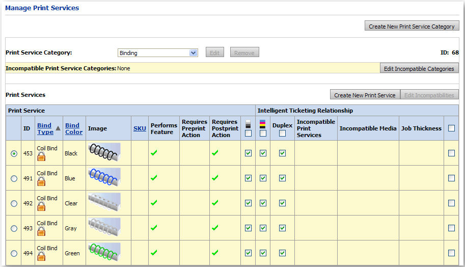Image resolution: width=465 pixels, height=267 pixels.
Task: Click the Requires Postprint Action checkmark for Green
Action: pos(215,253)
